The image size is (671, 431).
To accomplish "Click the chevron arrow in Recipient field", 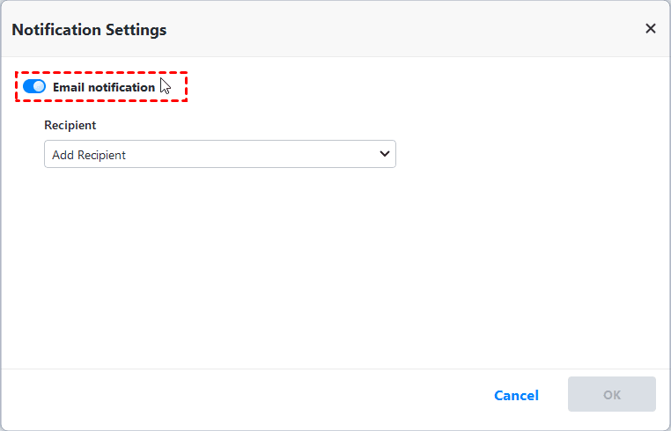I will tap(384, 154).
